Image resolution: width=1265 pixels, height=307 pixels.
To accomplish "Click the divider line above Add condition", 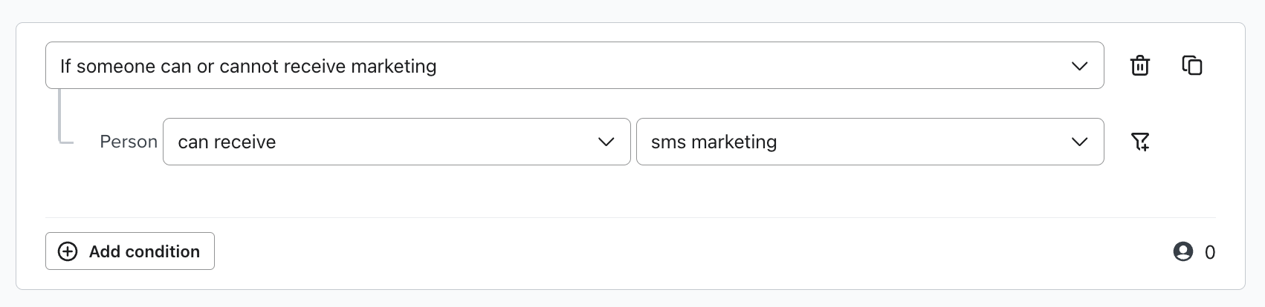I will tap(630, 217).
